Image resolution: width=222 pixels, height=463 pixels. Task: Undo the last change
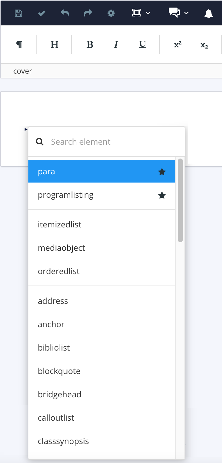click(x=64, y=13)
